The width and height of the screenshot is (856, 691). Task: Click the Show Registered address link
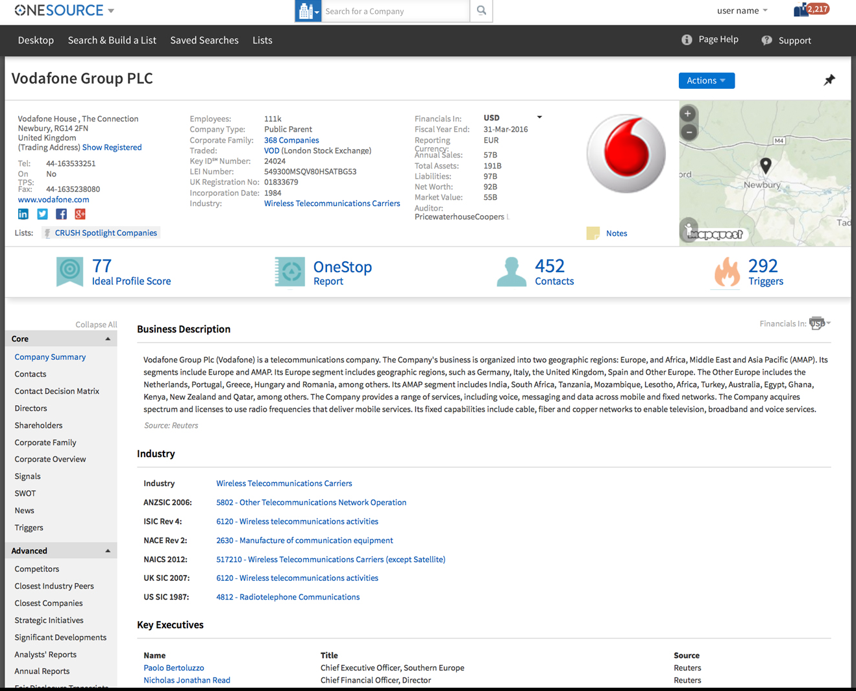[x=112, y=148]
